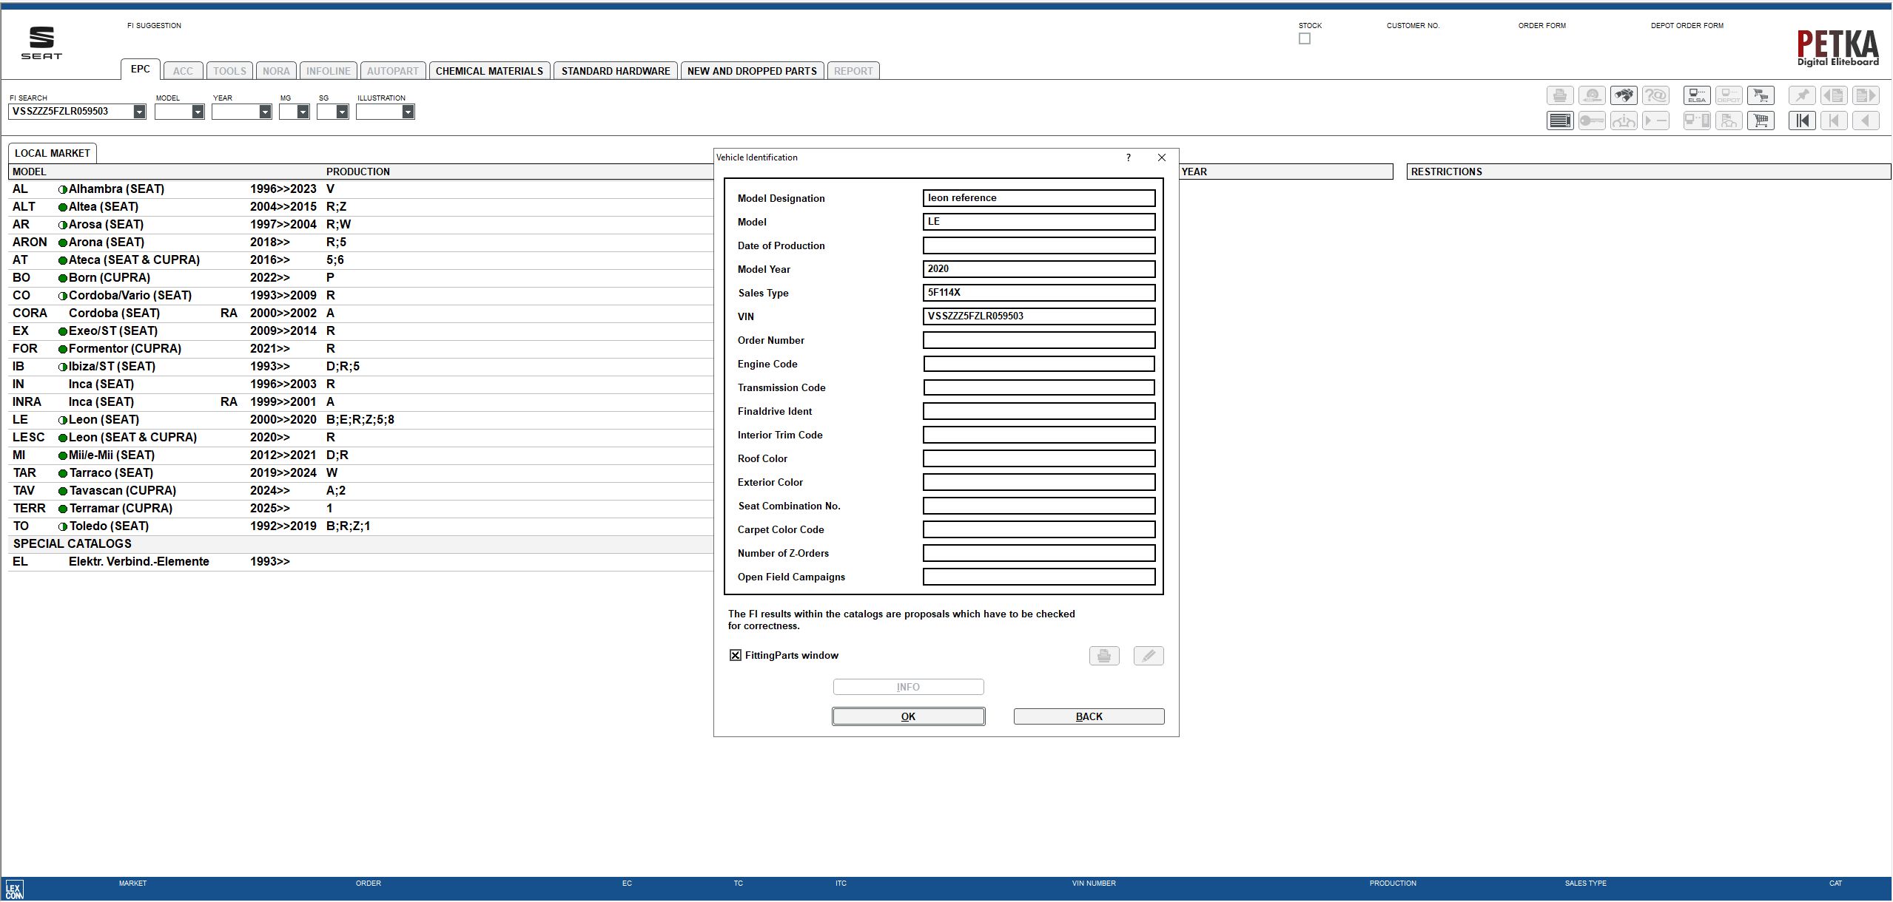Open the ILLUSTRATION dropdown
Image resolution: width=1893 pixels, height=902 pixels.
pyautogui.click(x=408, y=112)
